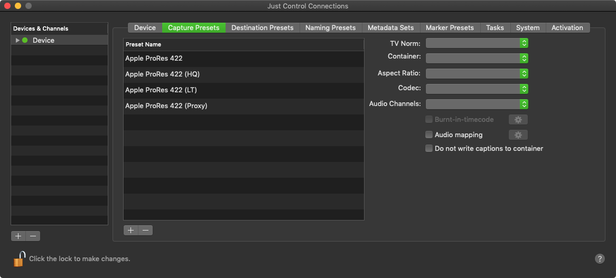Remove the selected capture preset
Screen dimensions: 616x278
145,230
